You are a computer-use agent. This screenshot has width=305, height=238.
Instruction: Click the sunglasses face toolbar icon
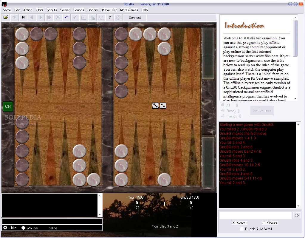118,17
